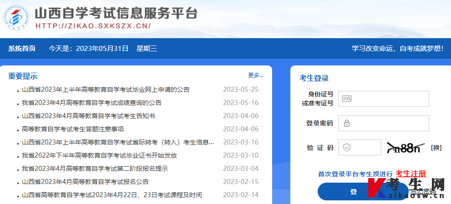This screenshot has width=451, height=204.
Task: Open the 更多... link under 重要提示
Action: 256,75
